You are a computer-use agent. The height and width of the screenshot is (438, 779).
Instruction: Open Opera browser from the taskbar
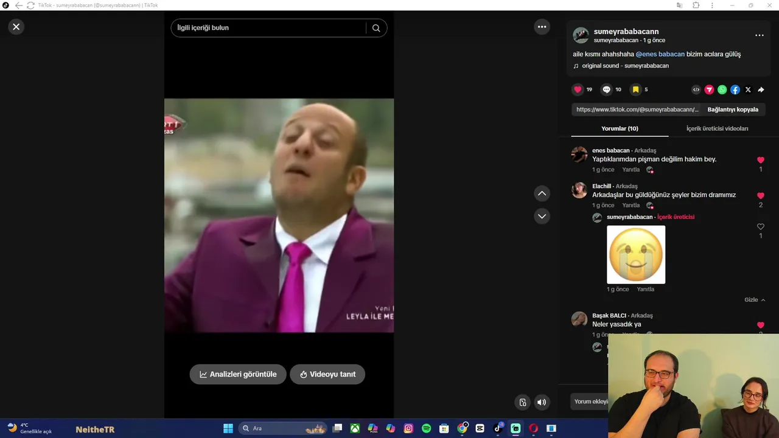[534, 428]
